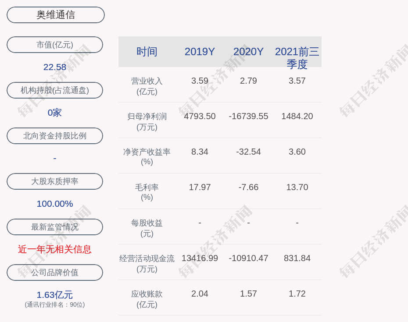Click the receivables value 2.04
Viewport: 408px width, 322px height.
click(x=200, y=294)
